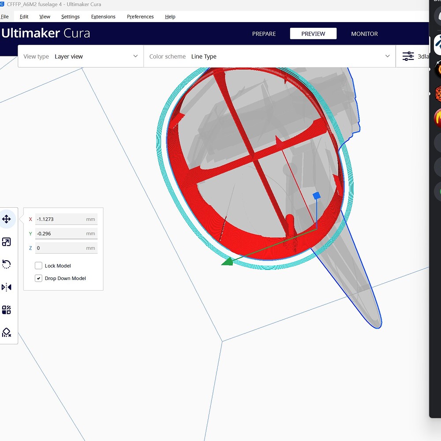The height and width of the screenshot is (441, 441).
Task: Click the Cura app icon in title bar
Action: [x=2, y=4]
